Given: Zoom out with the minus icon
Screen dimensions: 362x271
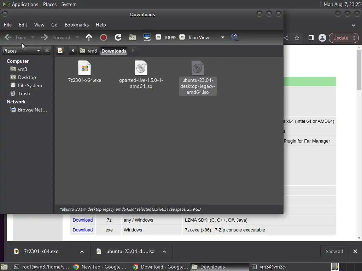Looking at the screenshot, I should click(158, 37).
